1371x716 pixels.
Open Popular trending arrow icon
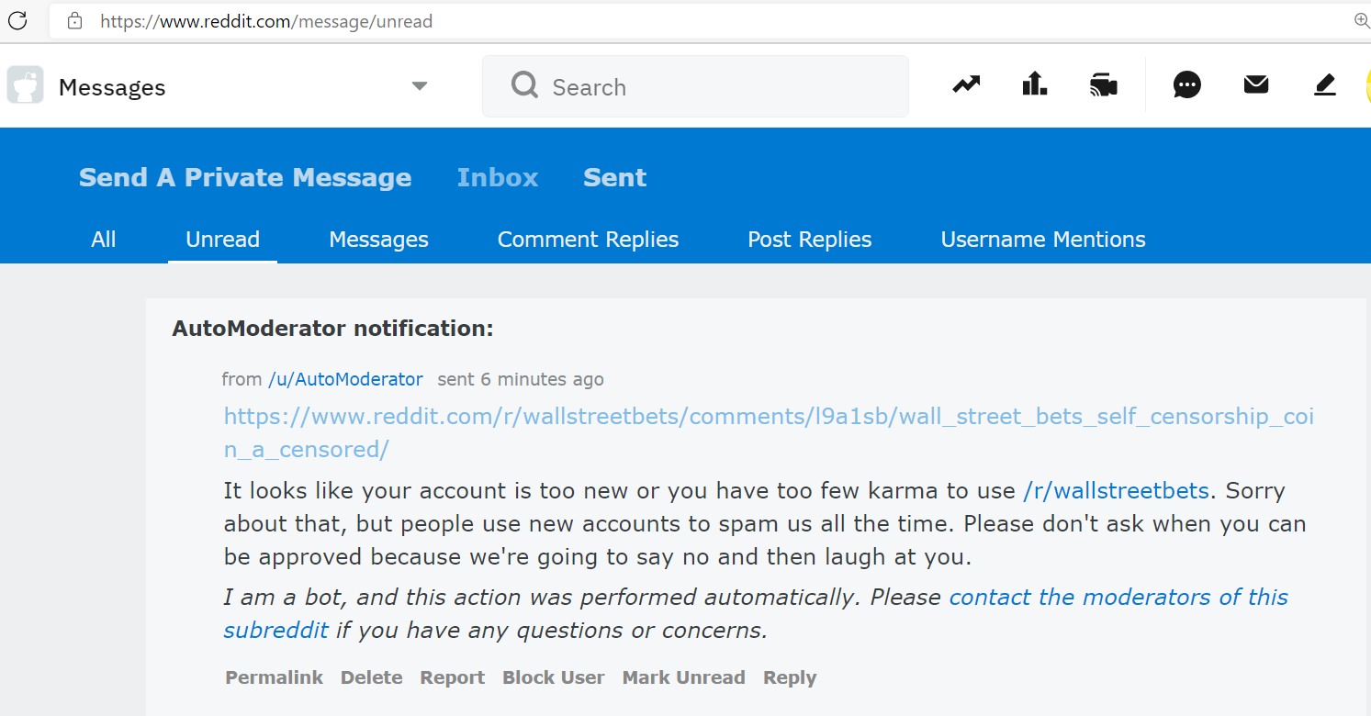966,85
